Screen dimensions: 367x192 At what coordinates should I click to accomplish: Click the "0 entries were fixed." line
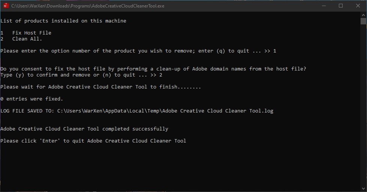click(x=32, y=99)
